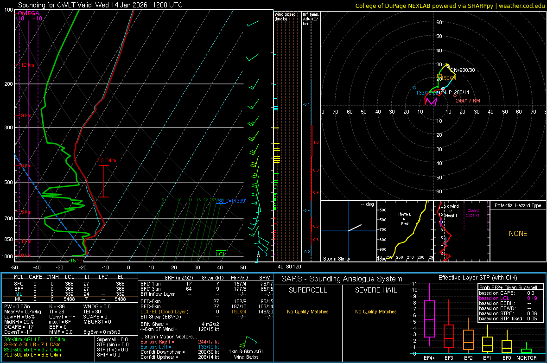547x363 pixels.
Task: Click the 12 km height marker
Action: [x=28, y=65]
